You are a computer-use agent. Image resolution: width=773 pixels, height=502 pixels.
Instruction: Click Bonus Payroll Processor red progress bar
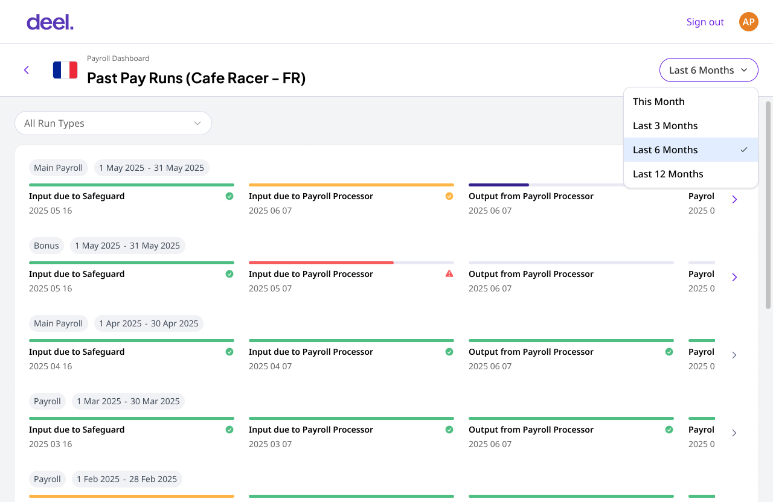tap(321, 262)
